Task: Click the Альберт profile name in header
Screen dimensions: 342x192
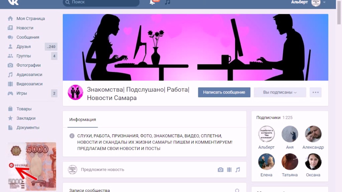Action: click(300, 2)
